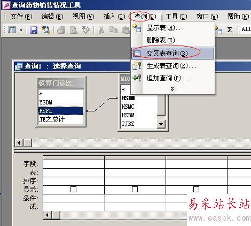Click the crosstab query menu icon
Screen dimensions: 251x226
(137, 53)
